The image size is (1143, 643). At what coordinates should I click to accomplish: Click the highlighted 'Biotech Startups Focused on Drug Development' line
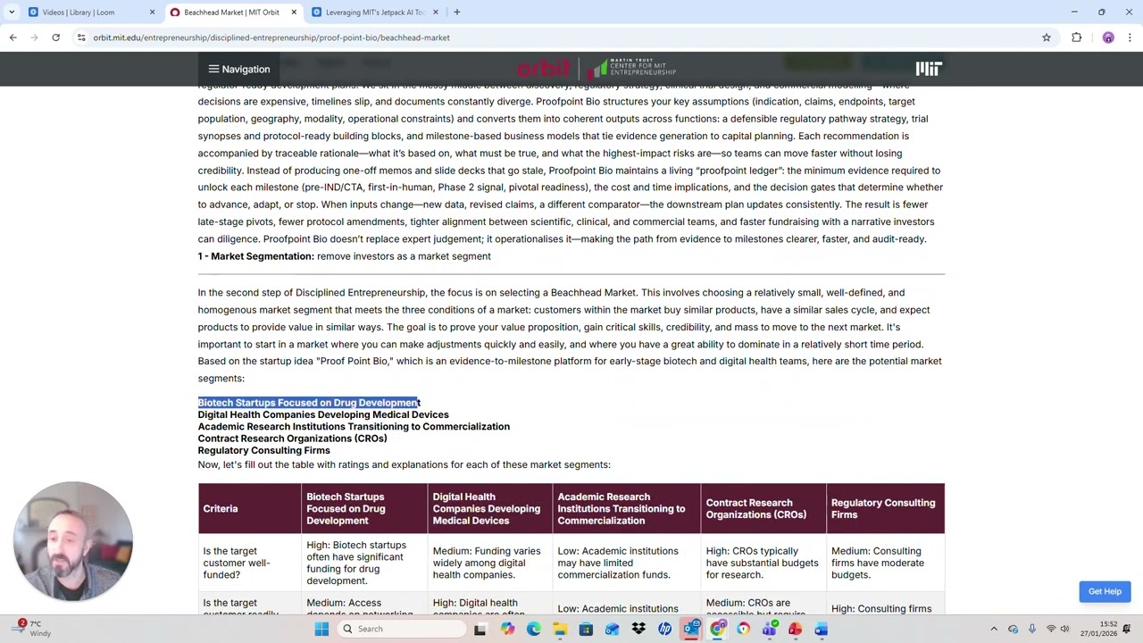point(309,403)
